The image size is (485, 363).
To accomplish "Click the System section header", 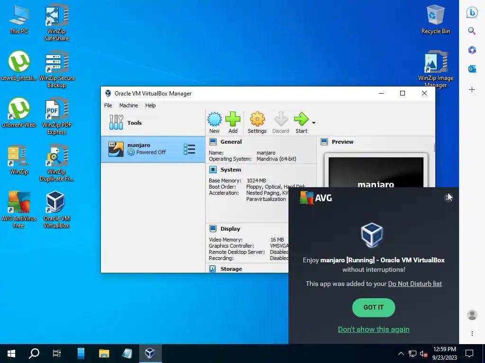I will pos(231,170).
